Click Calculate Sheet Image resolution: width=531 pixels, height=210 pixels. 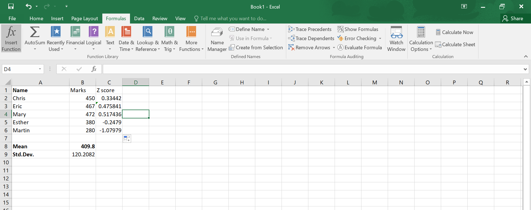click(455, 44)
